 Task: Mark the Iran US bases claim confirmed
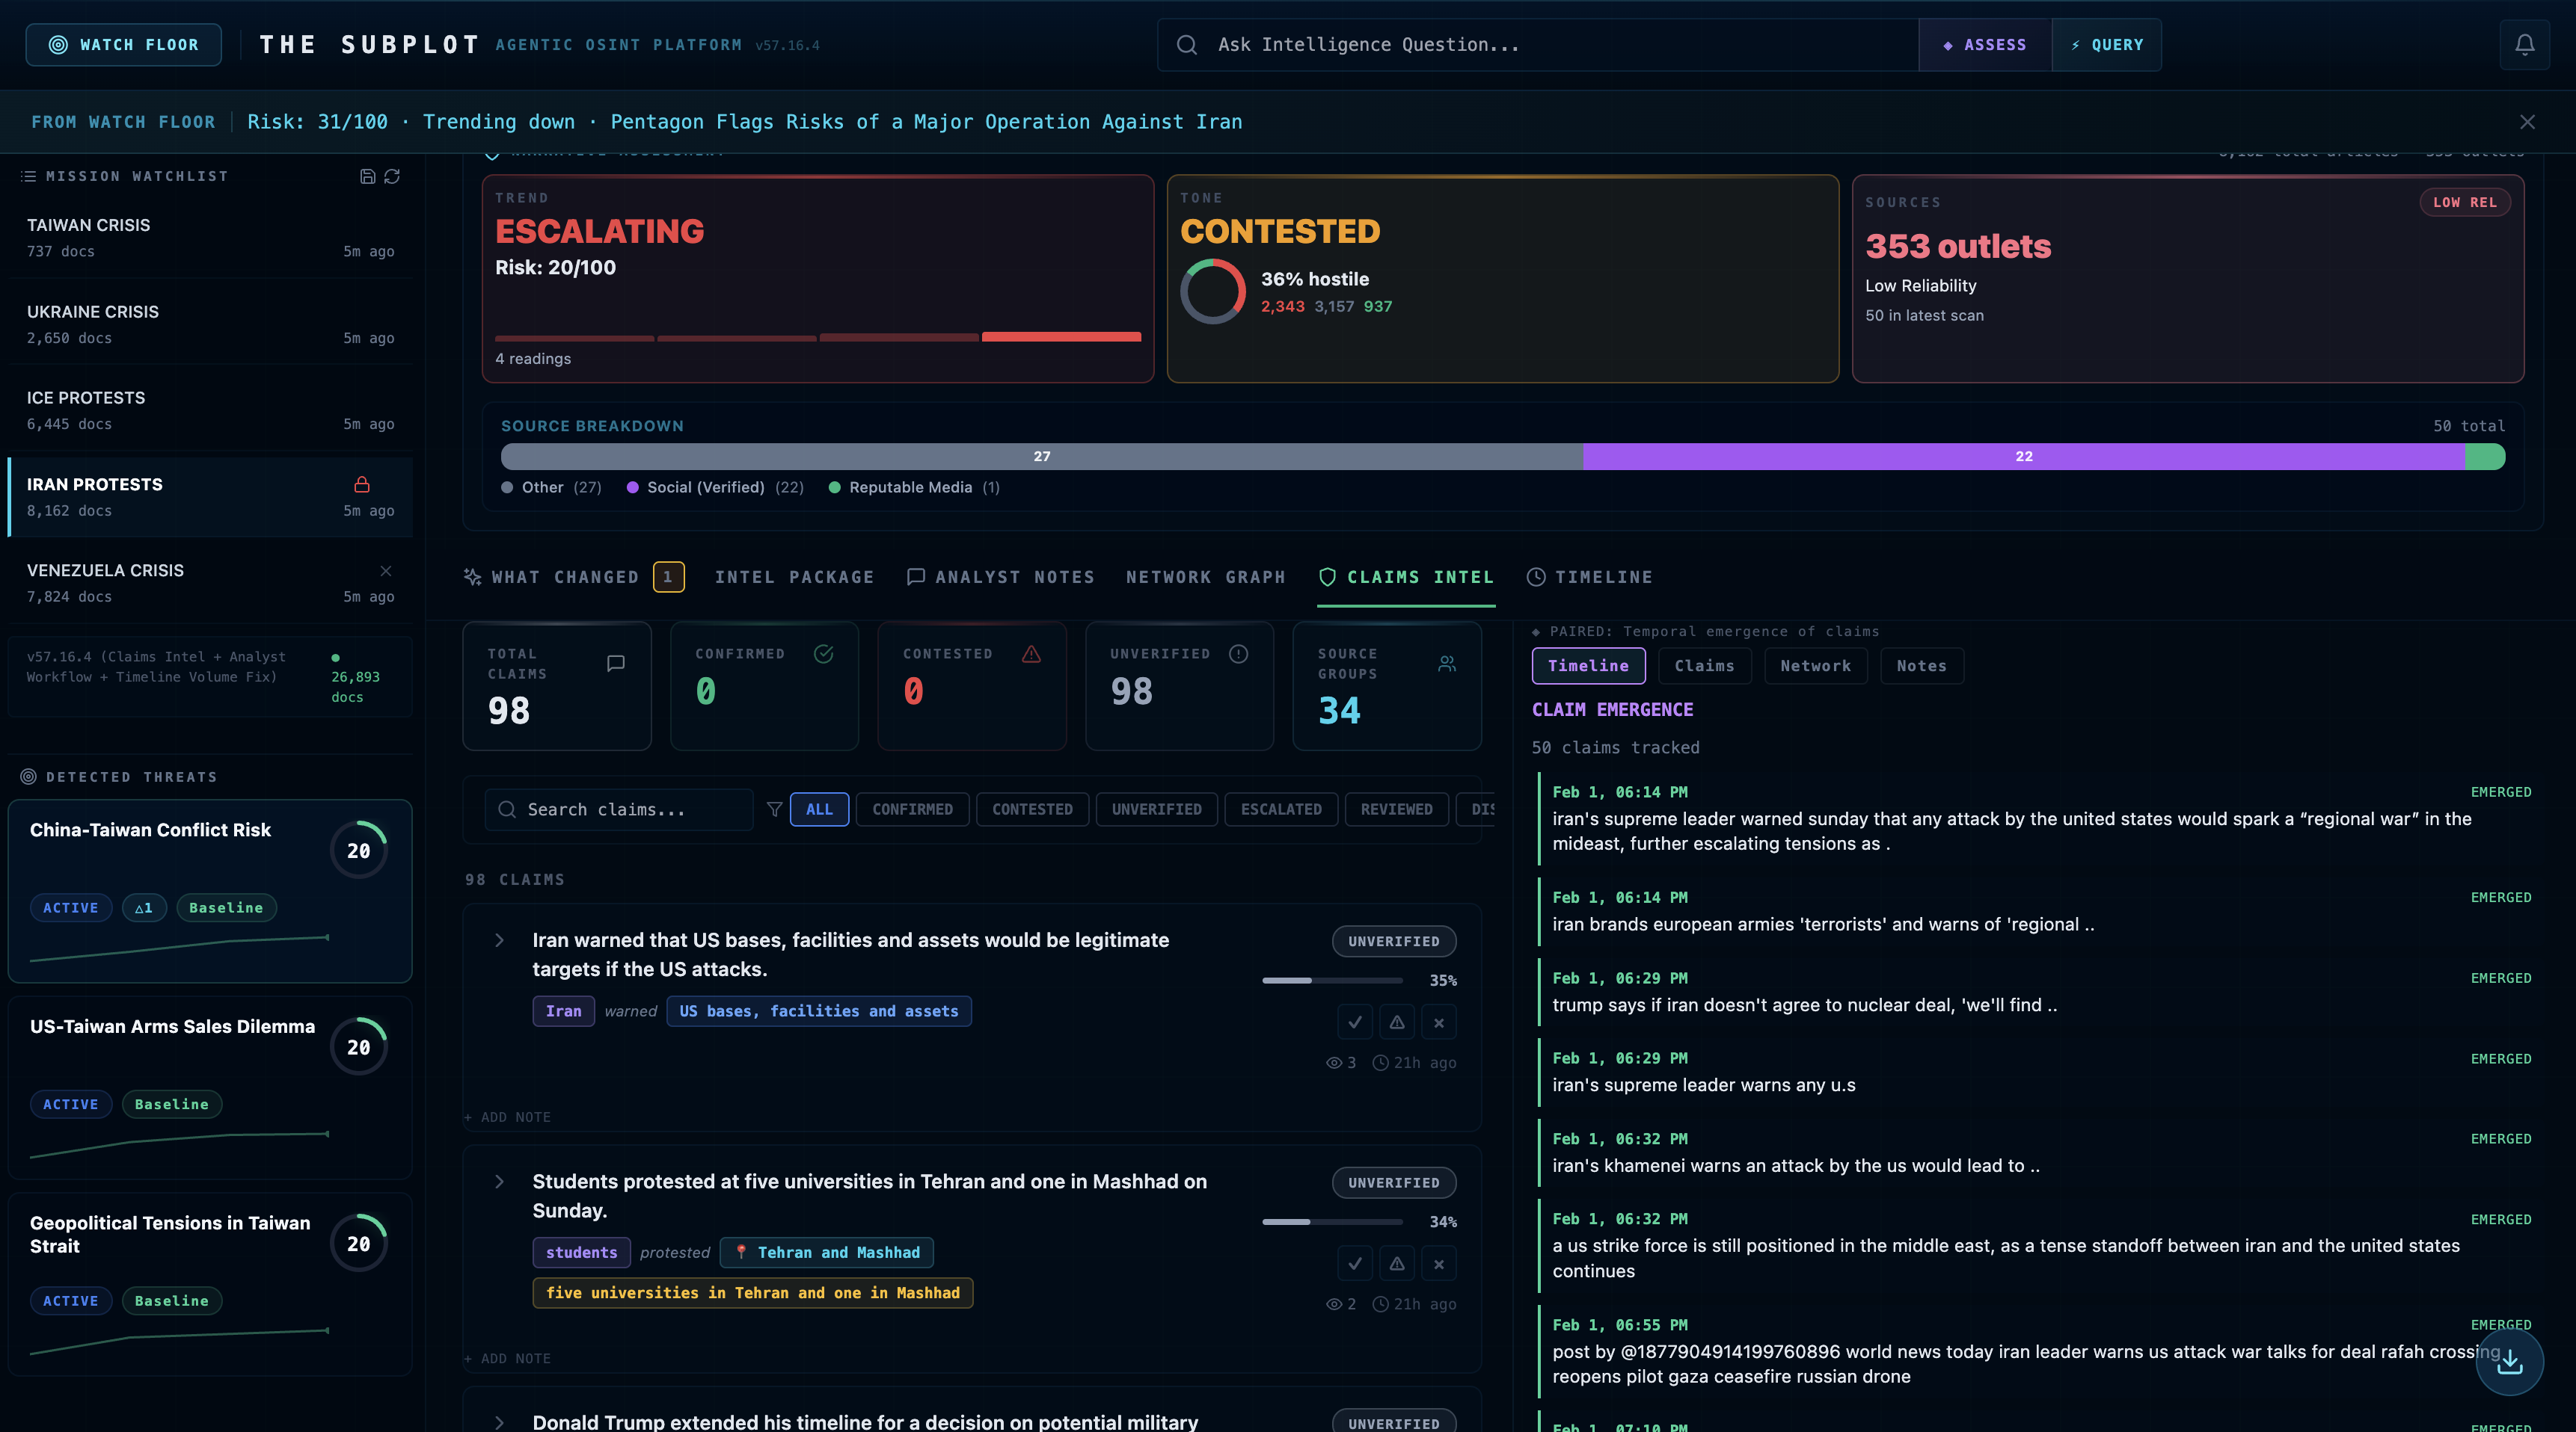point(1354,1022)
